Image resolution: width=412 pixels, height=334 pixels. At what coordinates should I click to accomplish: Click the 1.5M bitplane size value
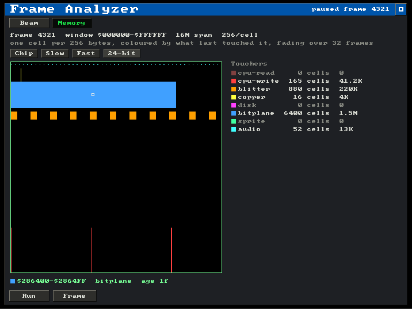pos(348,113)
